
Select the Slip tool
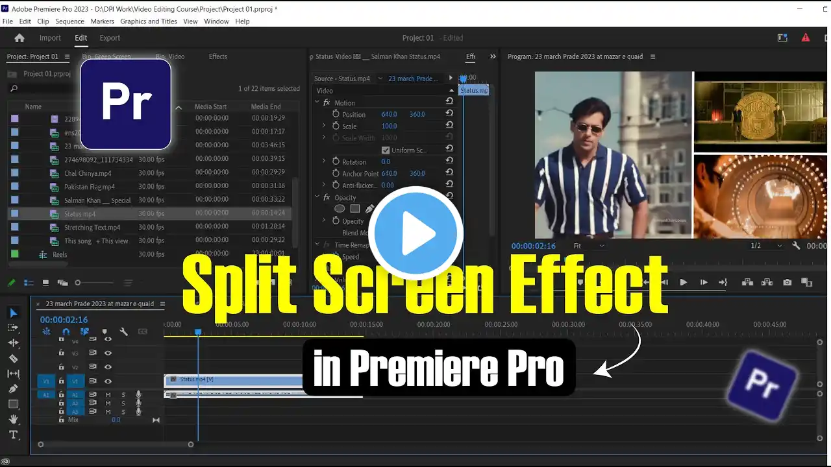(x=14, y=374)
